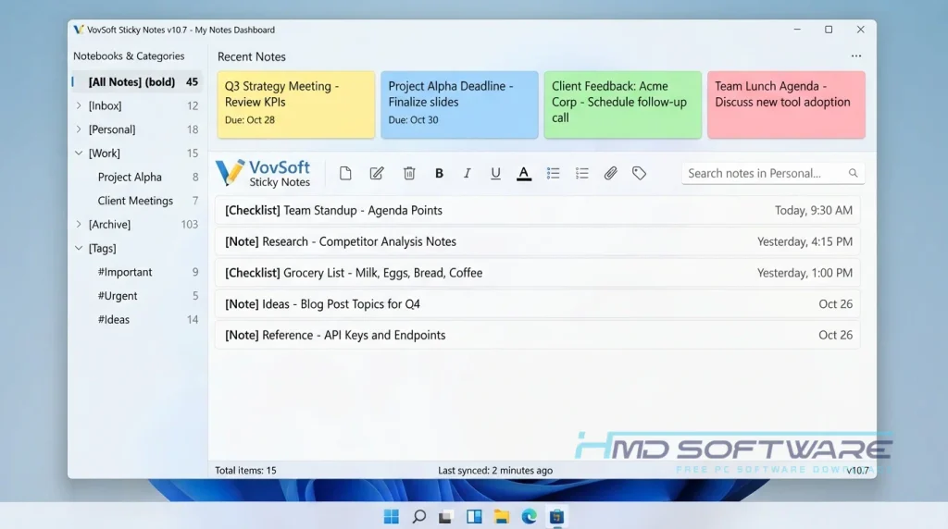Click the Notebooks & Categories heading
Viewport: 948px width, 529px height.
(x=129, y=56)
